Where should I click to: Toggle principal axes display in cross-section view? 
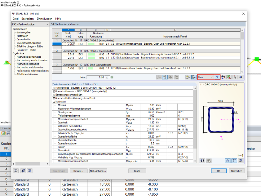point(234,161)
